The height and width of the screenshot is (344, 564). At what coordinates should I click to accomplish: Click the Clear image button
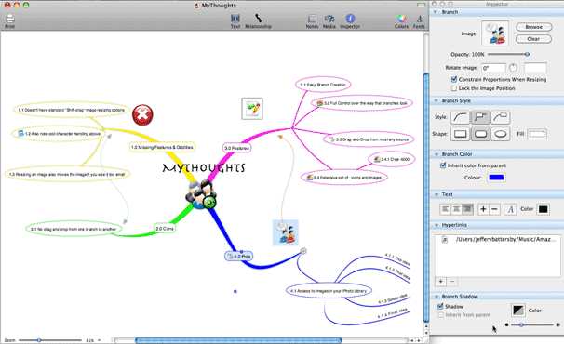coord(534,39)
